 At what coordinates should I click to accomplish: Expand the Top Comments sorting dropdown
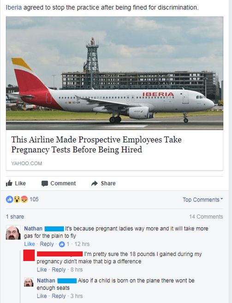[x=203, y=200]
